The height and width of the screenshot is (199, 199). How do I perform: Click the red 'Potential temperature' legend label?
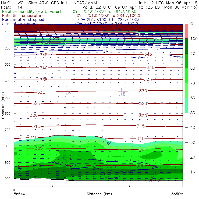coord(23,16)
